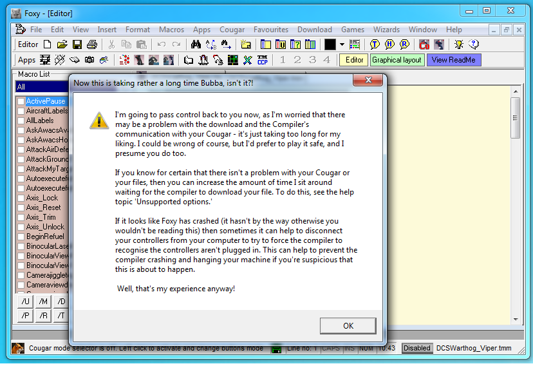Viewport: 533px width, 366px height.
Task: Create a new file from toolbar
Action: pos(48,44)
